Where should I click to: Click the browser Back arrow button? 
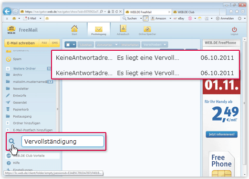tap(7, 11)
